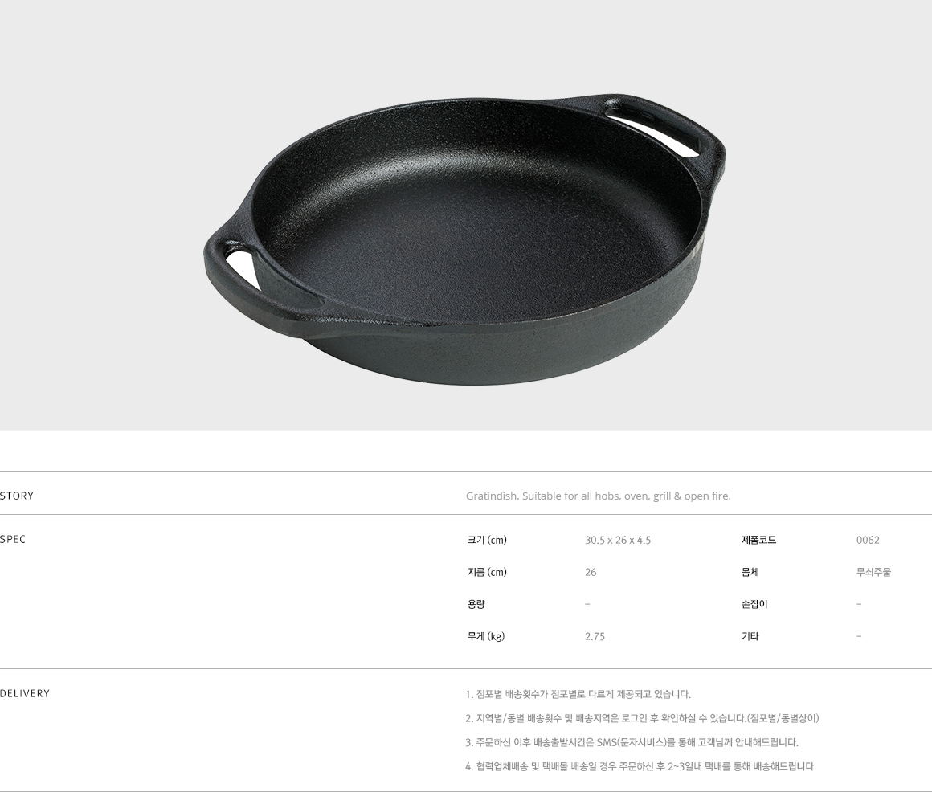The width and height of the screenshot is (932, 792).
Task: Click the product code 0062
Action: [x=868, y=540]
